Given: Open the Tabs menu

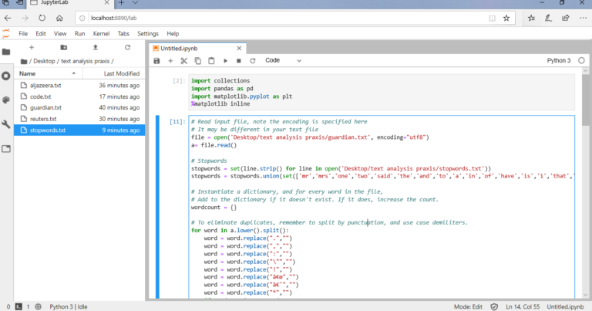Looking at the screenshot, I should pos(123,34).
